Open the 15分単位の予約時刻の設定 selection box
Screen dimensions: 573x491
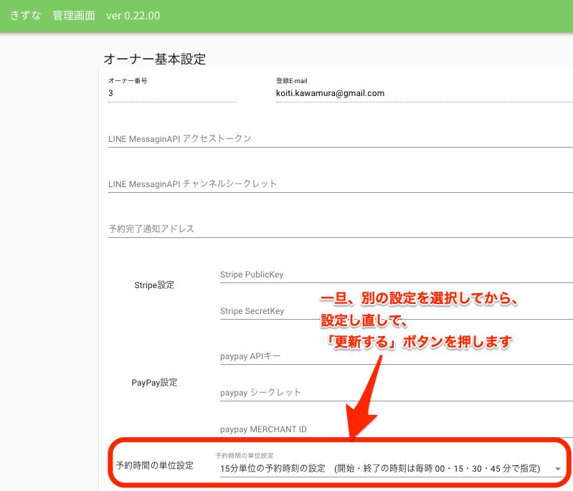coord(380,469)
